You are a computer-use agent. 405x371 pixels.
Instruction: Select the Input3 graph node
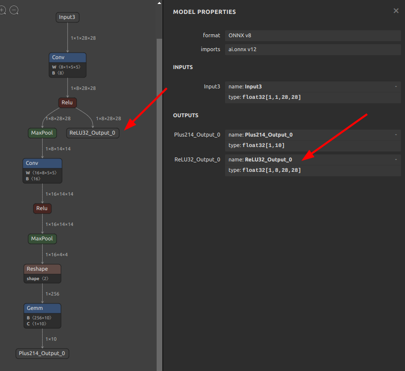pyautogui.click(x=67, y=17)
